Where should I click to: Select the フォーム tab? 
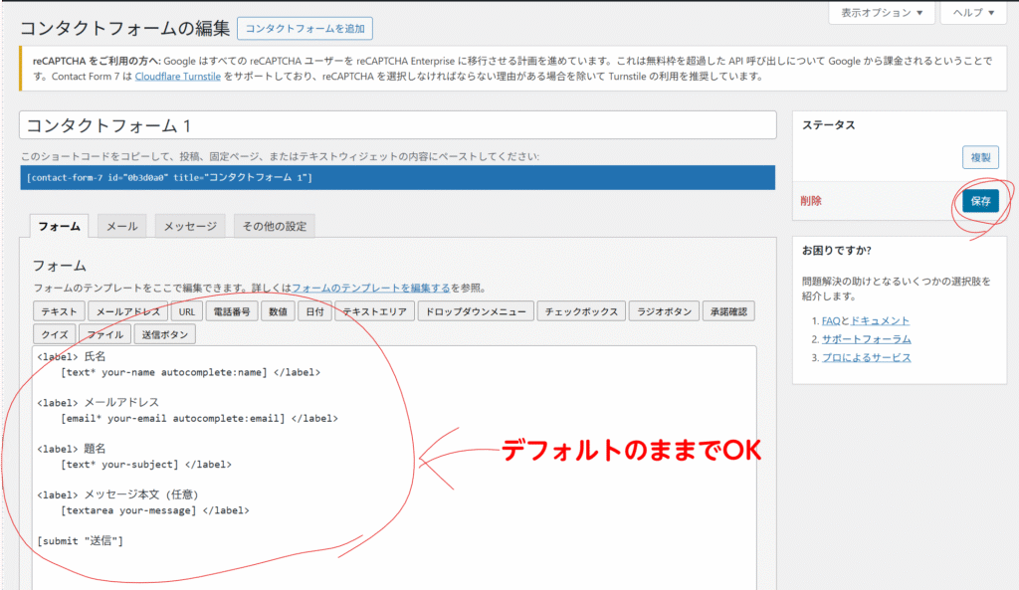[59, 226]
